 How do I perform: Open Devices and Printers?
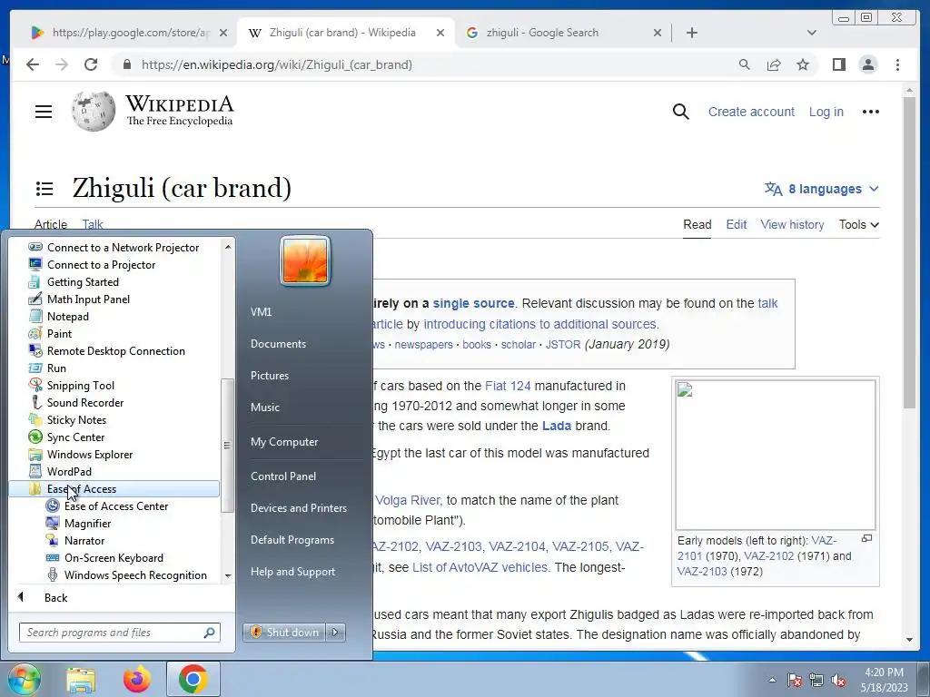point(298,508)
